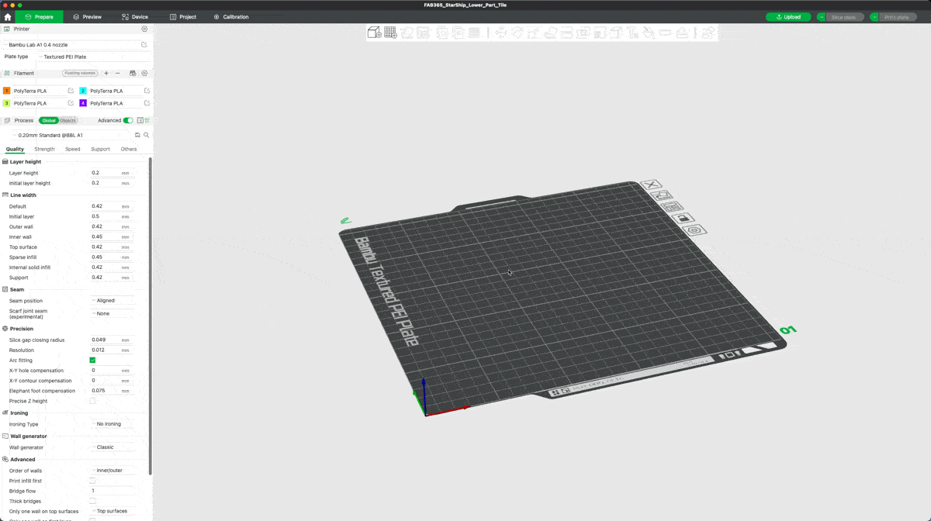Click the orange filament 1 color swatch
Viewport: 931px width, 521px height.
[x=7, y=91]
